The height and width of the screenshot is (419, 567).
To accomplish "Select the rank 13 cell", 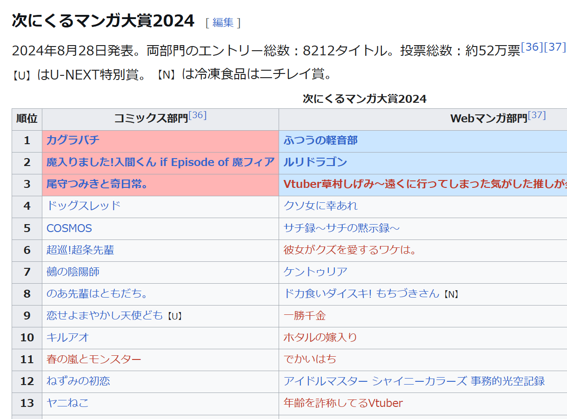I will click(27, 403).
